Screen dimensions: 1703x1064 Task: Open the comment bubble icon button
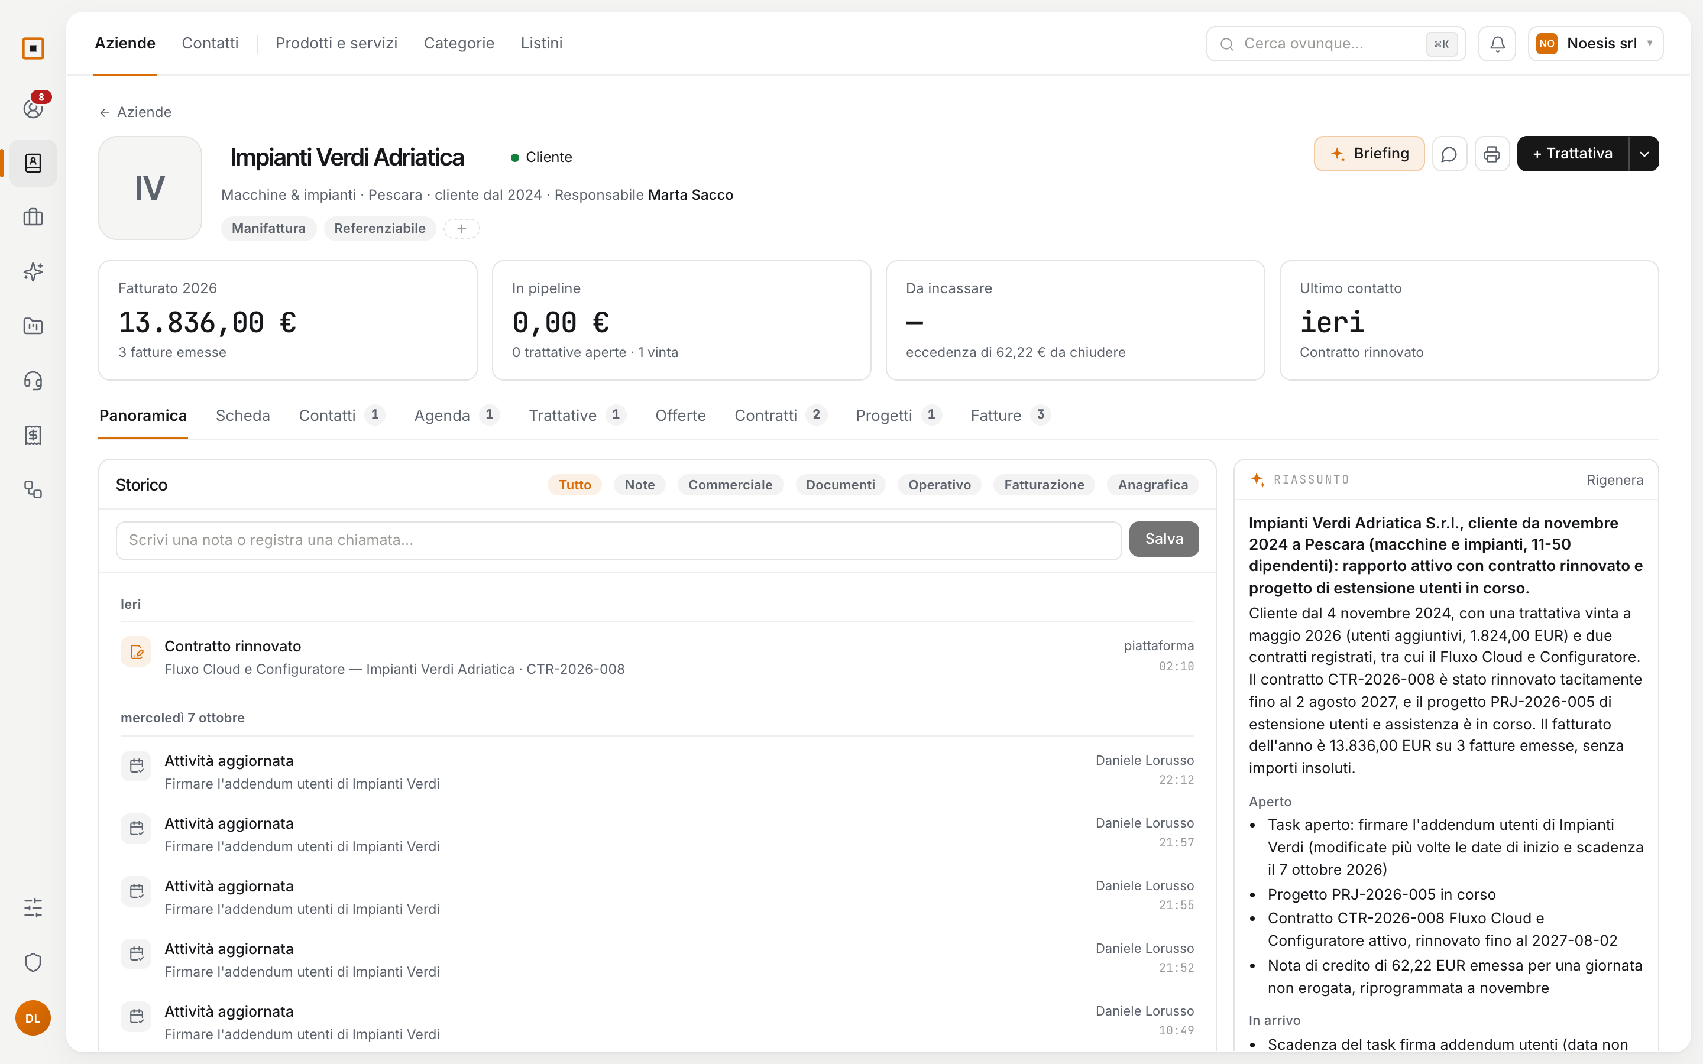(x=1449, y=154)
